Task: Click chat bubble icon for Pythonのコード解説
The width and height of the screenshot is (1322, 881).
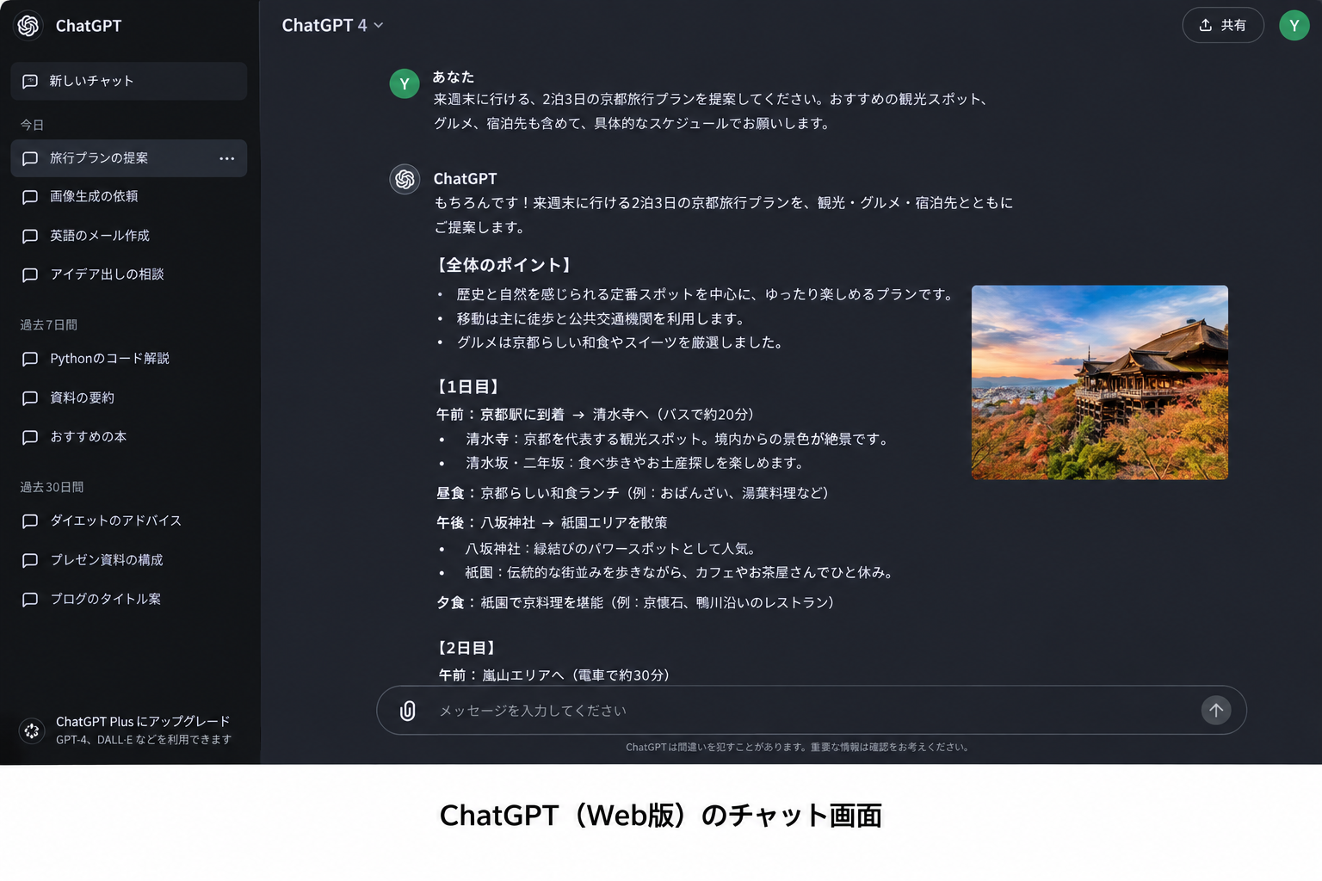Action: (x=30, y=359)
